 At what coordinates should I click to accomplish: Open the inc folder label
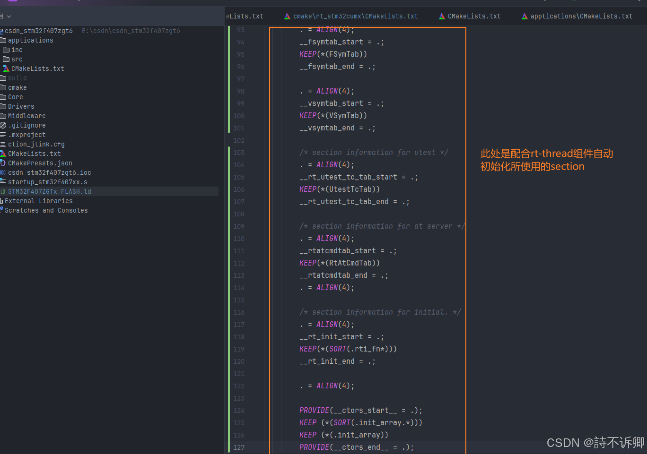point(17,50)
